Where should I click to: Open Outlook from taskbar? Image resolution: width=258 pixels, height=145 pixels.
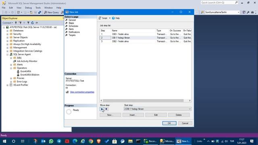point(43,141)
